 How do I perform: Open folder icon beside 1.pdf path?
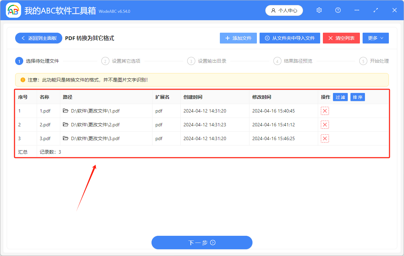coord(66,110)
